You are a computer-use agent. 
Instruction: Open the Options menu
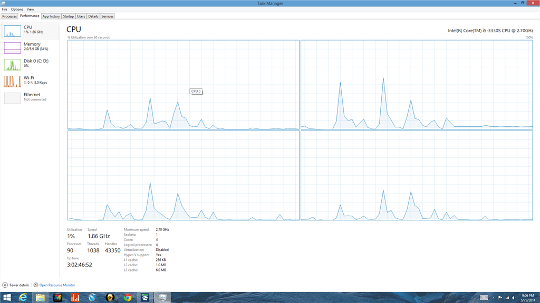point(16,9)
